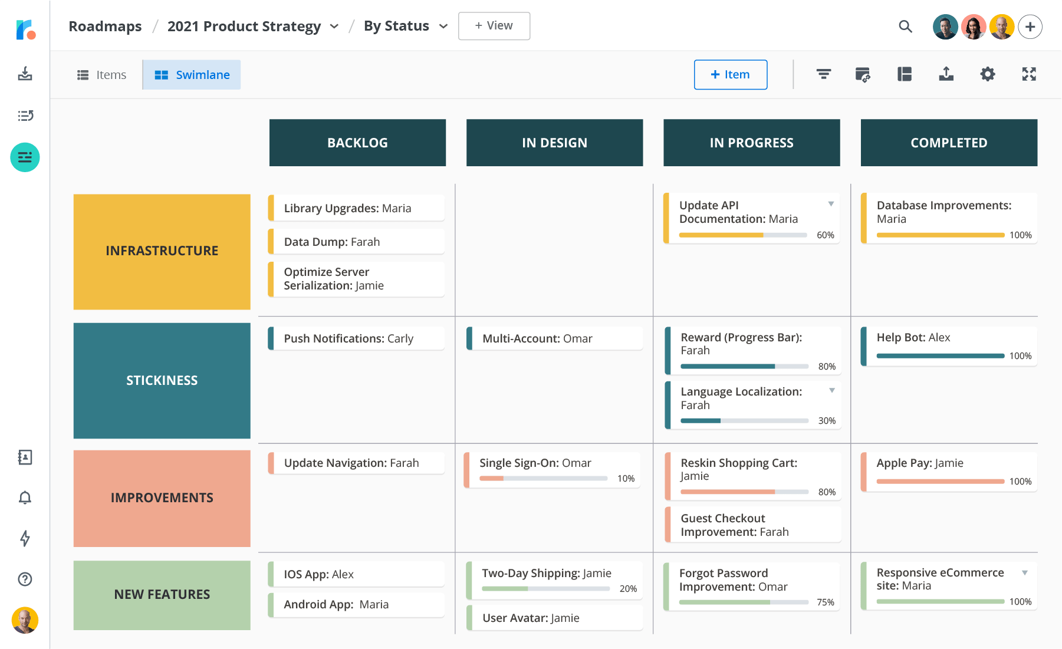Open the help question mark icon
This screenshot has height=649, width=1062.
pos(25,579)
